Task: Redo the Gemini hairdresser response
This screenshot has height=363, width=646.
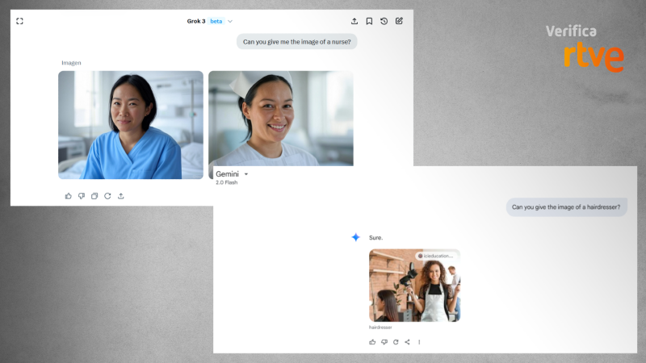Action: pos(396,342)
